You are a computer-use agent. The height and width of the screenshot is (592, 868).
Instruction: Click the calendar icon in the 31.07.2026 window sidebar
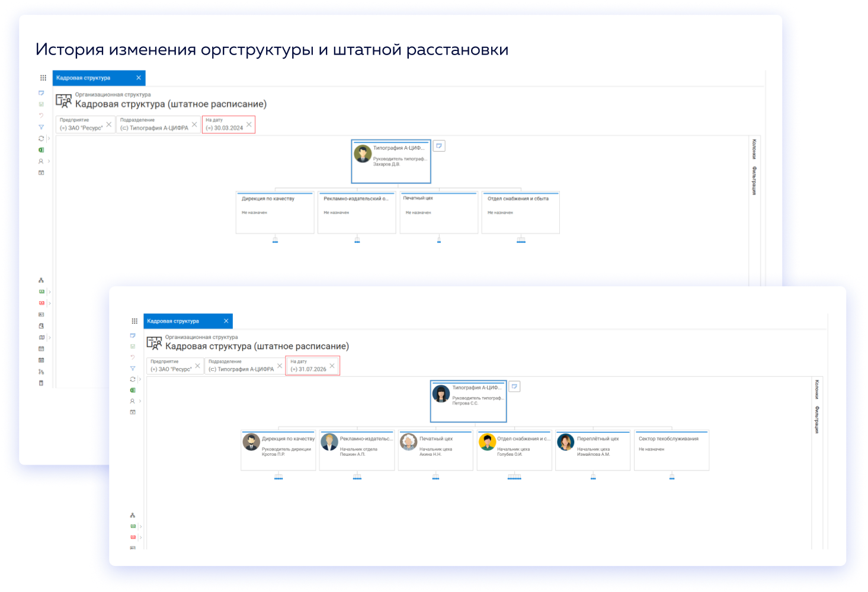coord(133,412)
